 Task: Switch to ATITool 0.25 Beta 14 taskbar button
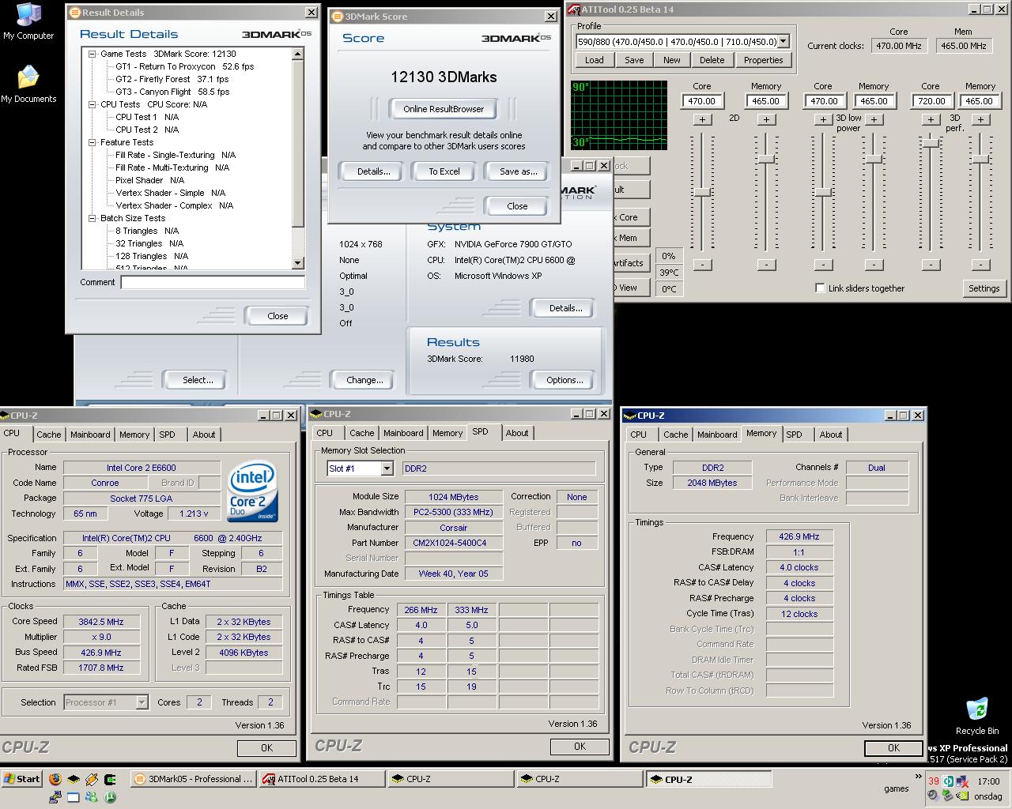[323, 779]
